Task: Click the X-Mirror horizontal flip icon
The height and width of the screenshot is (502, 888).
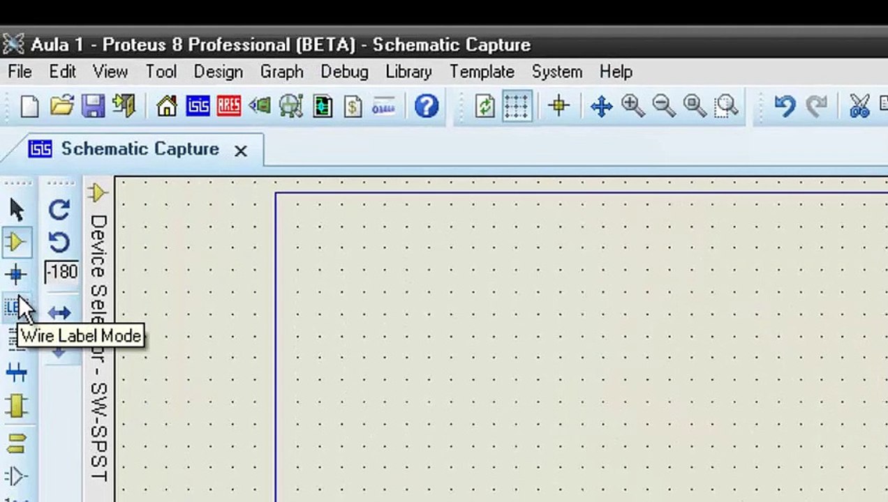Action: pyautogui.click(x=59, y=312)
